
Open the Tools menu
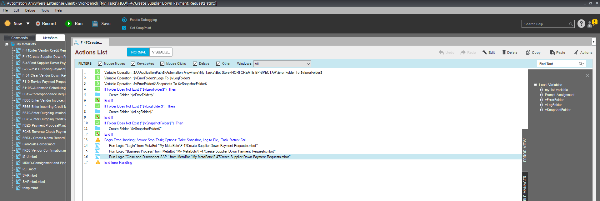coord(45,10)
